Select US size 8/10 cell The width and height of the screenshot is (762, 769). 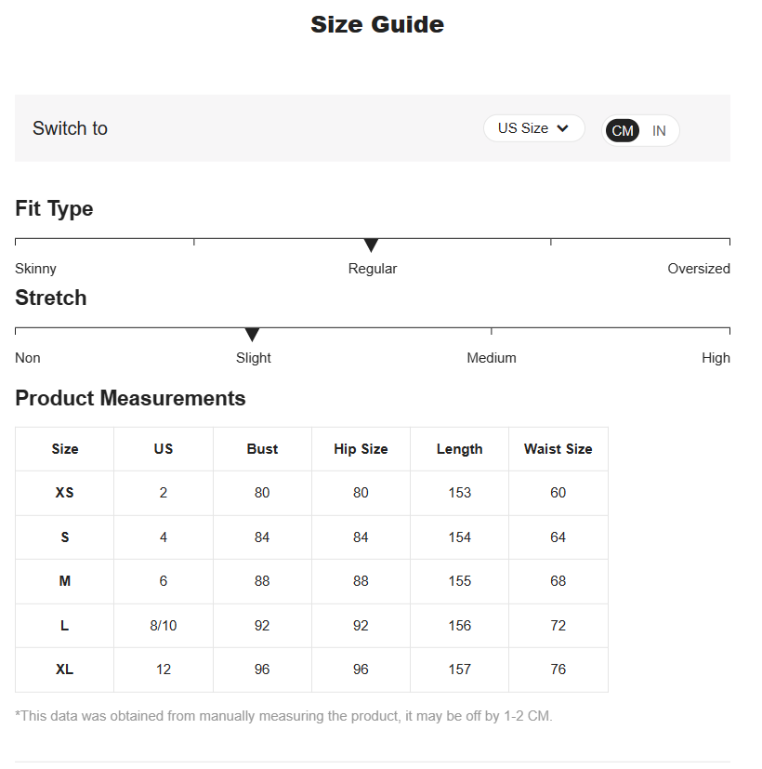[164, 626]
